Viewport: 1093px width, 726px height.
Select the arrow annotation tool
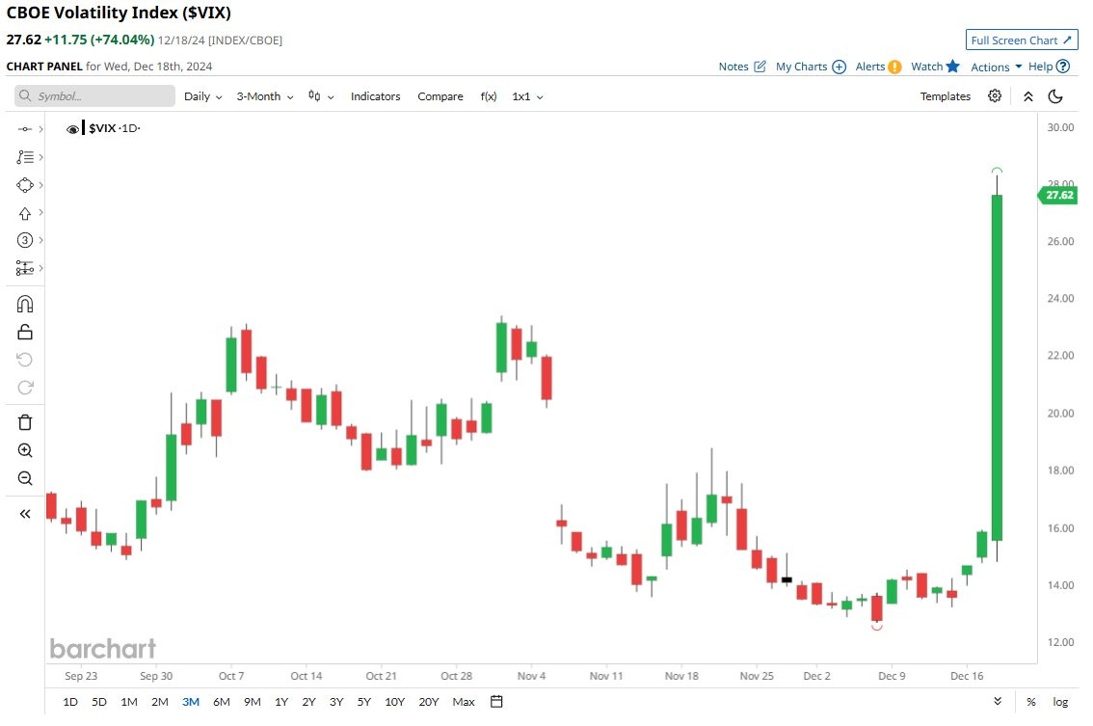25,213
